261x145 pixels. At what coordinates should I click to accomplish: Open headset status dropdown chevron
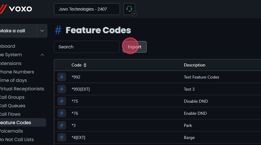[x=134, y=14]
